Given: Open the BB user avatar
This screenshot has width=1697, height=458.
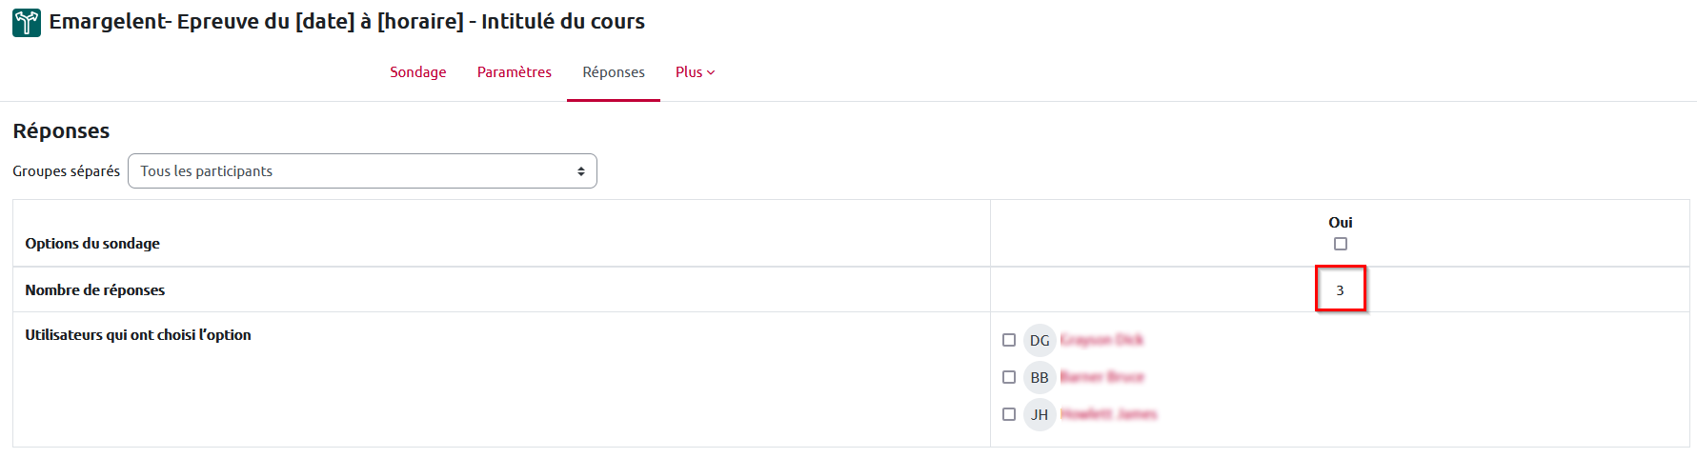Looking at the screenshot, I should (x=1040, y=377).
